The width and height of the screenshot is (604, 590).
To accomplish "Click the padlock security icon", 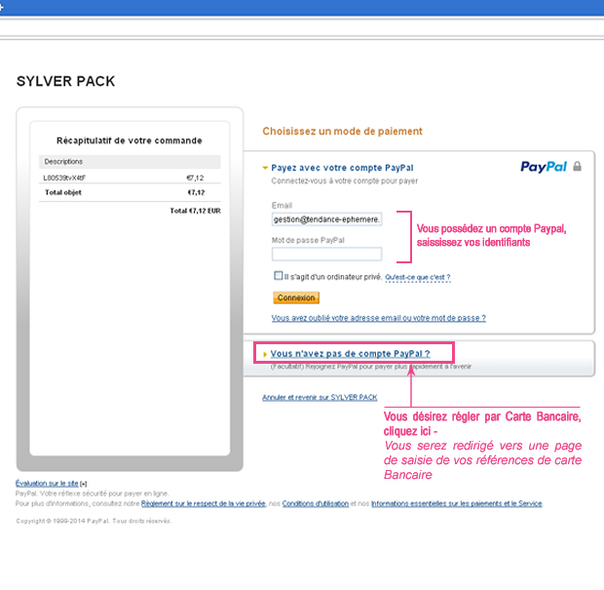I will [x=577, y=166].
